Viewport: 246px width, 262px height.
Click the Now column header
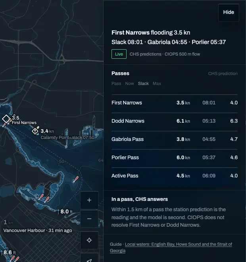click(129, 83)
